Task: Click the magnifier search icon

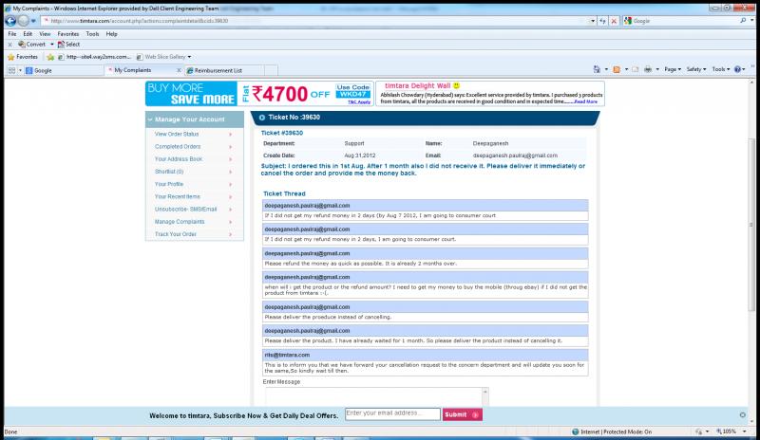Action: click(743, 21)
